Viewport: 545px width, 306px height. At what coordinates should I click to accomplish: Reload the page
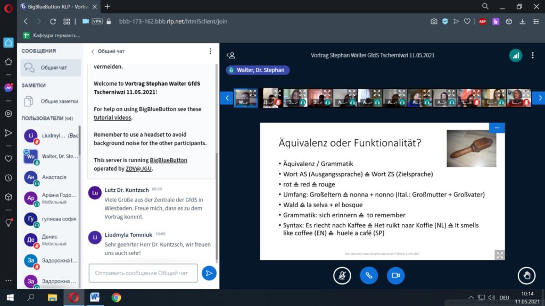tap(53, 21)
